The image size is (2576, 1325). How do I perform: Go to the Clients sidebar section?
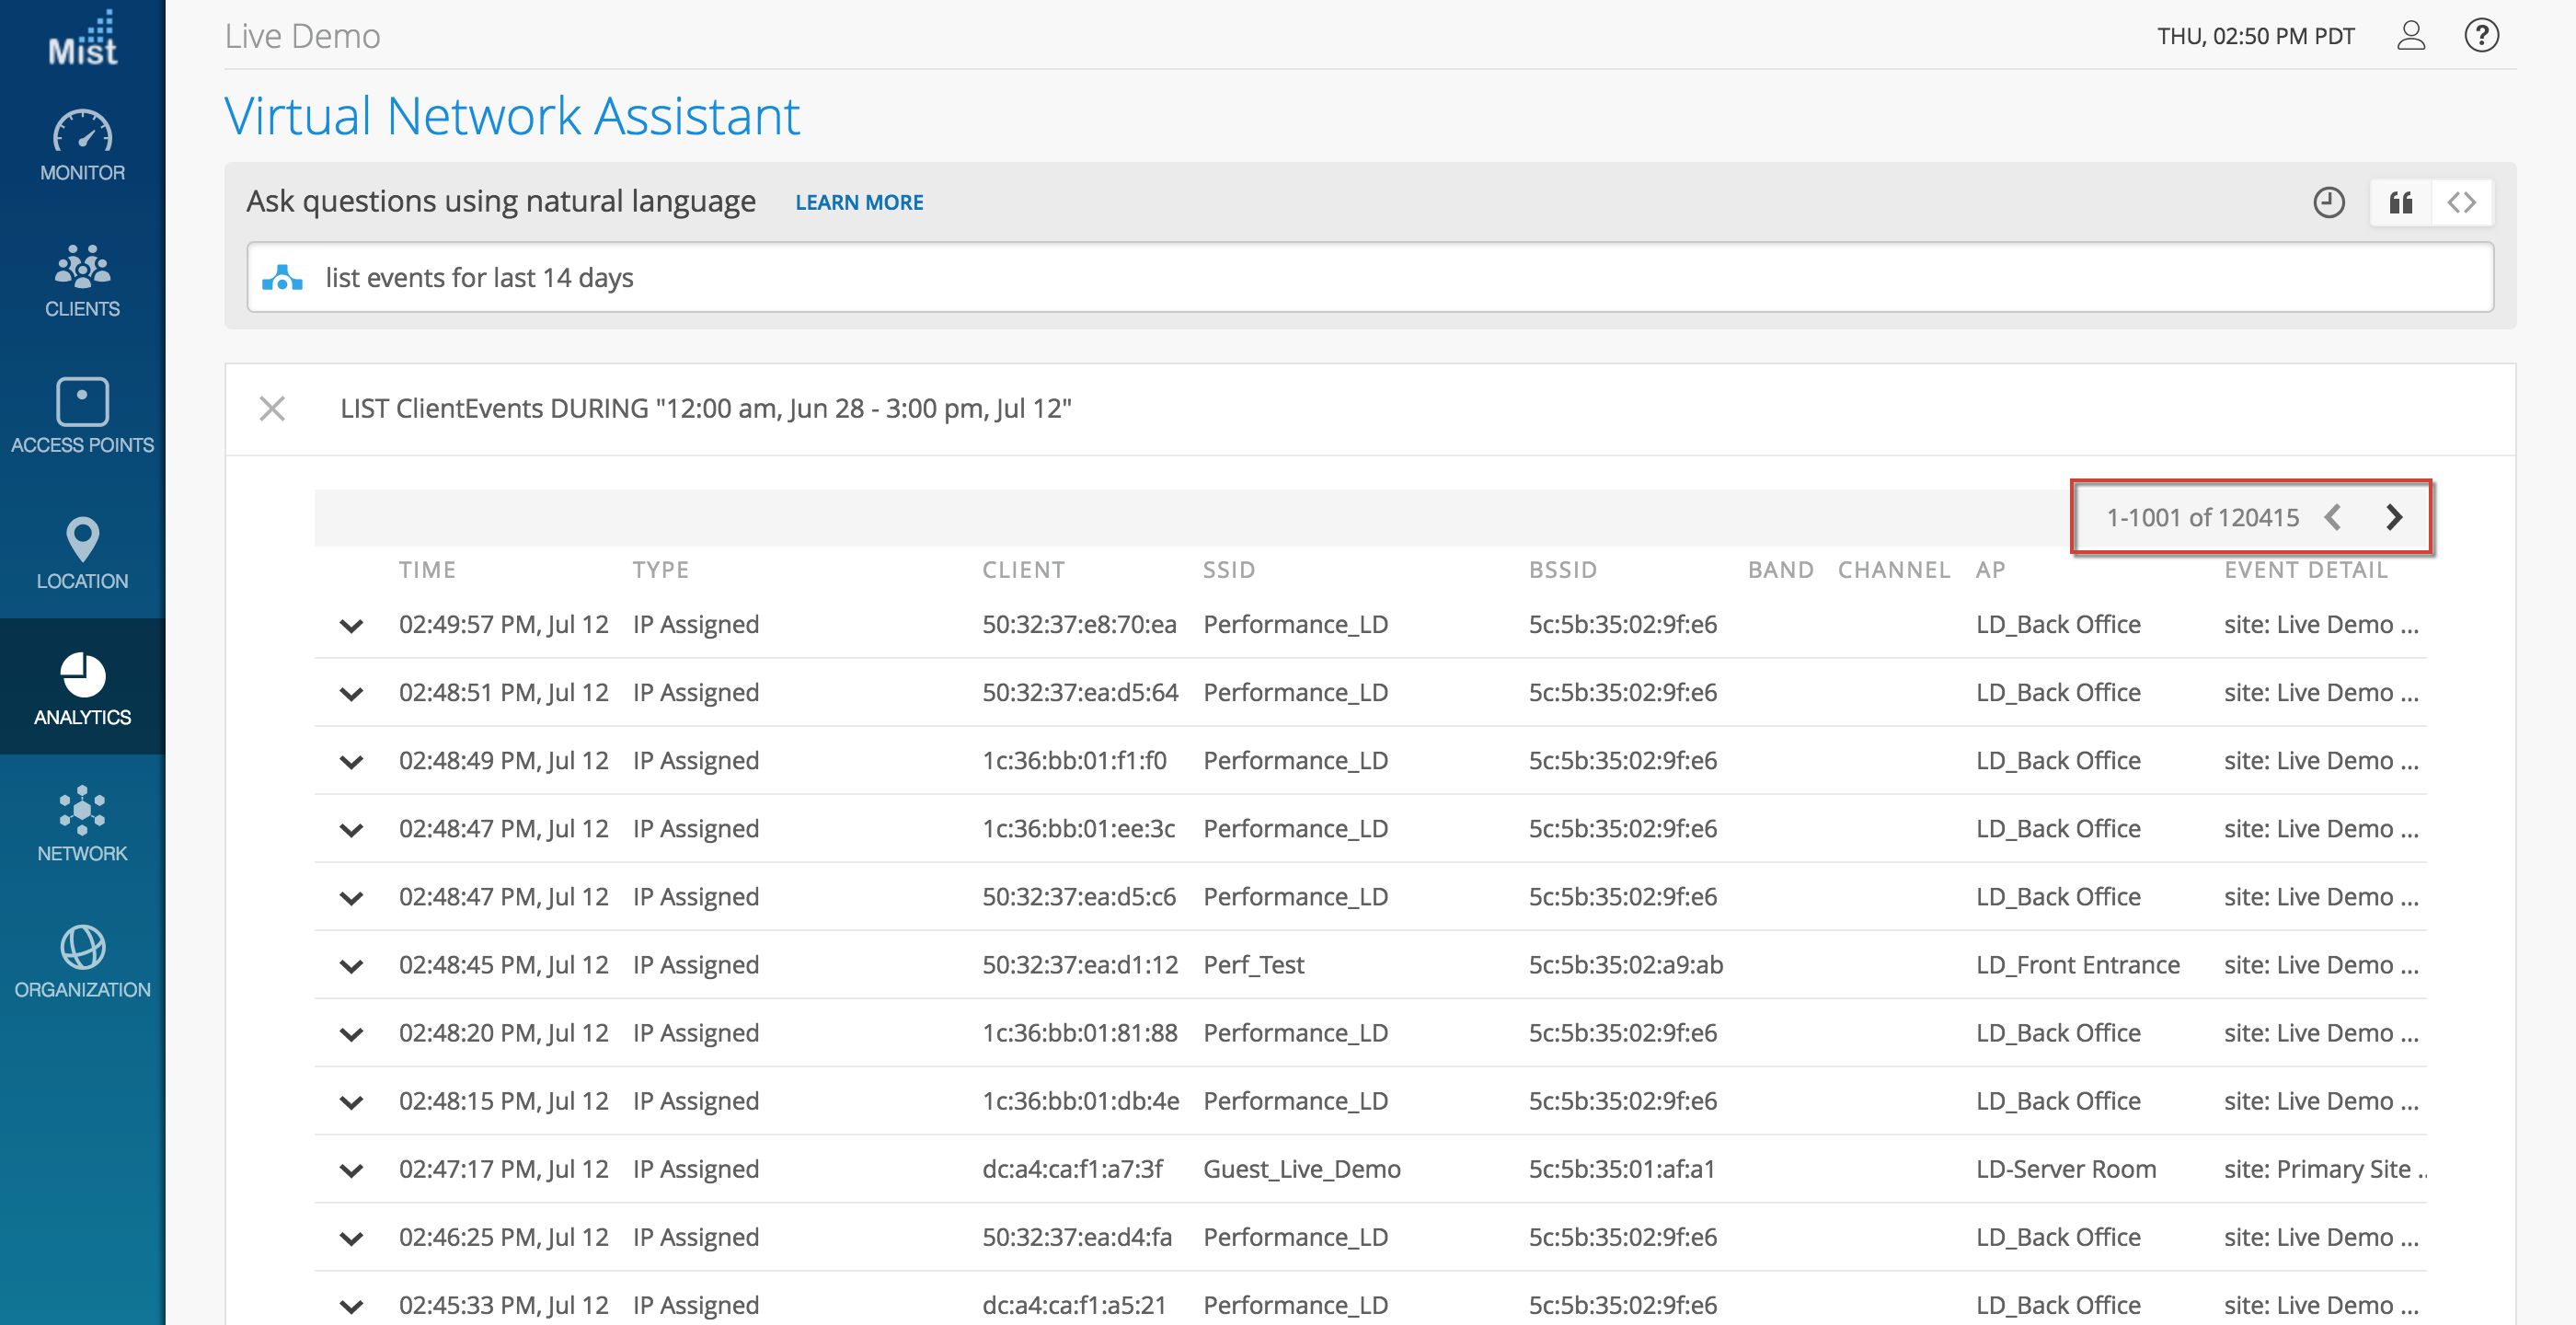(x=82, y=280)
